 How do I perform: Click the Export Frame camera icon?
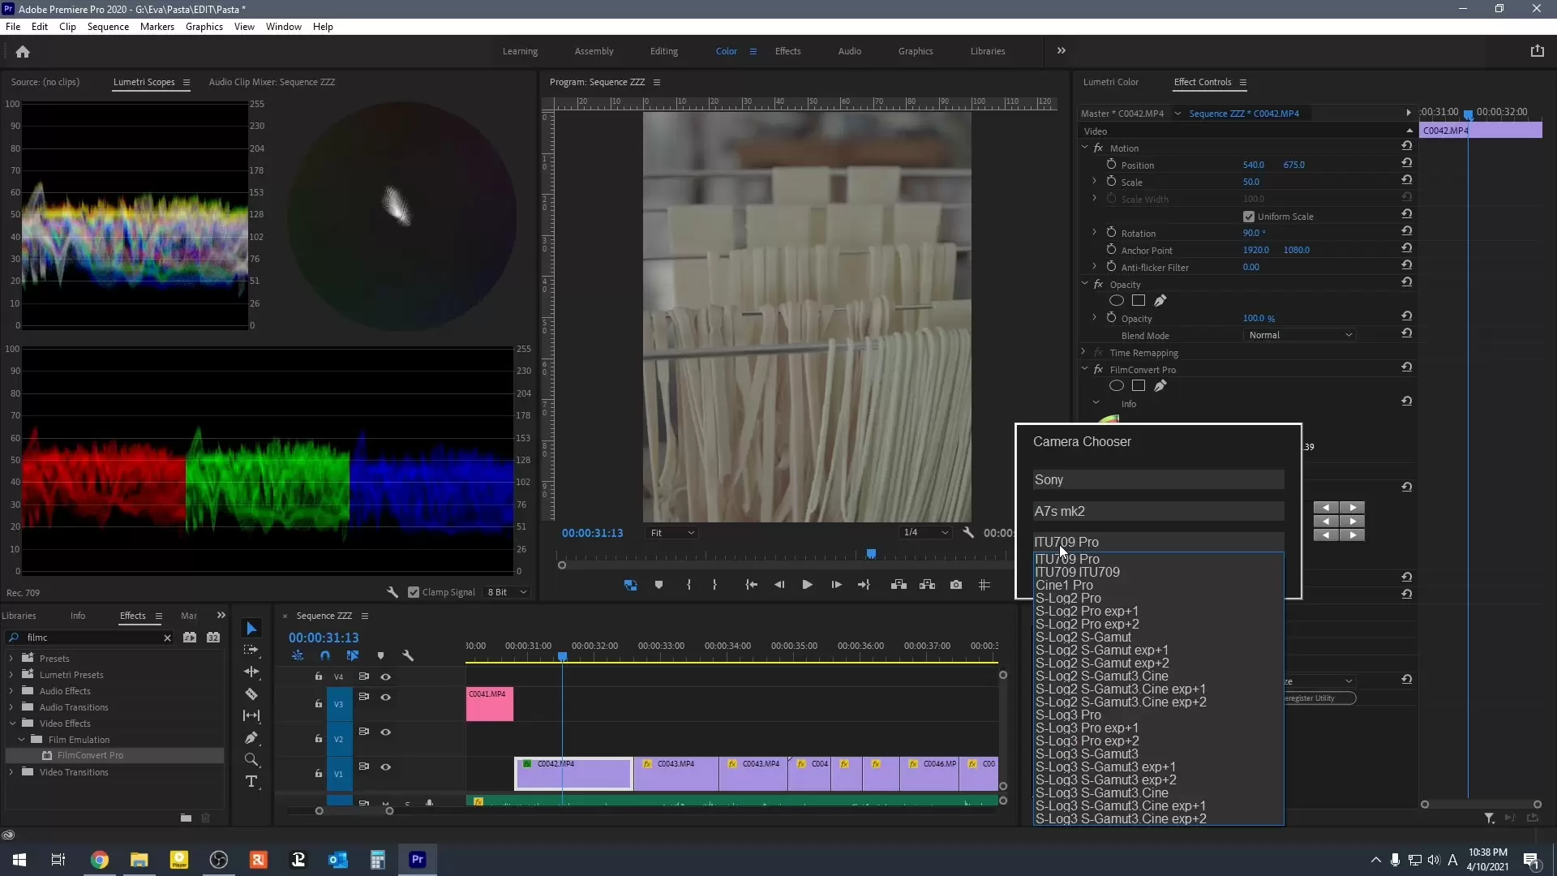point(956,585)
